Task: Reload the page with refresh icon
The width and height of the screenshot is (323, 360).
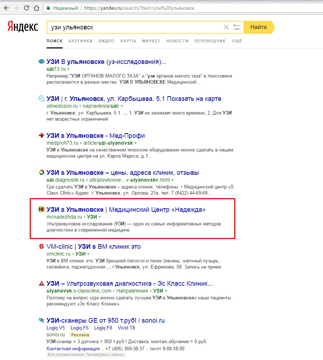Action: point(26,8)
